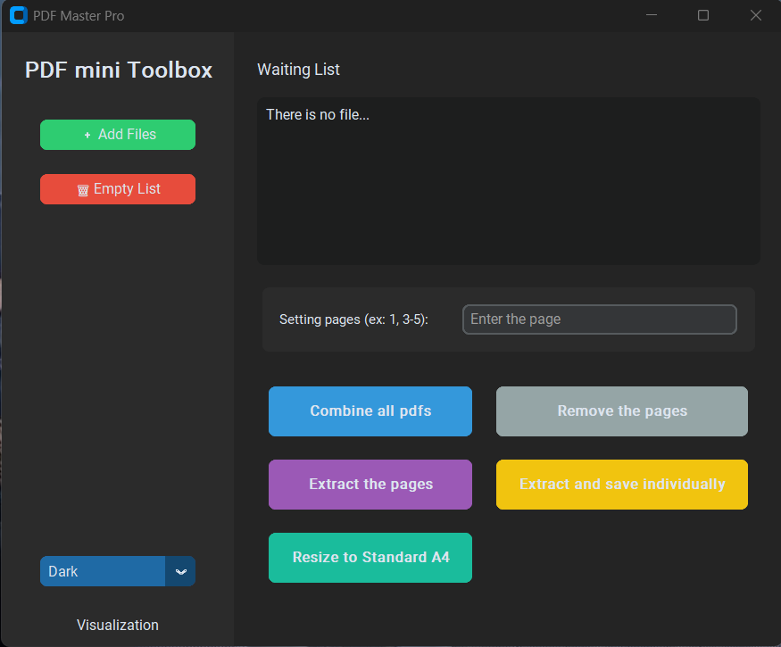Click the PDF Master Pro app icon
The height and width of the screenshot is (647, 781).
tap(19, 15)
